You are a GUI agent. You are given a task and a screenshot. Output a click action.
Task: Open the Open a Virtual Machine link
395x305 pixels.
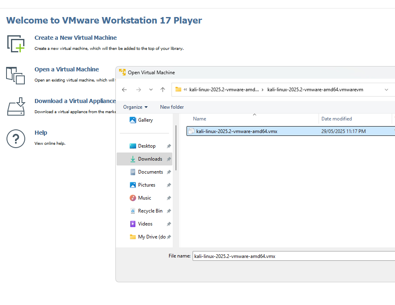67,69
